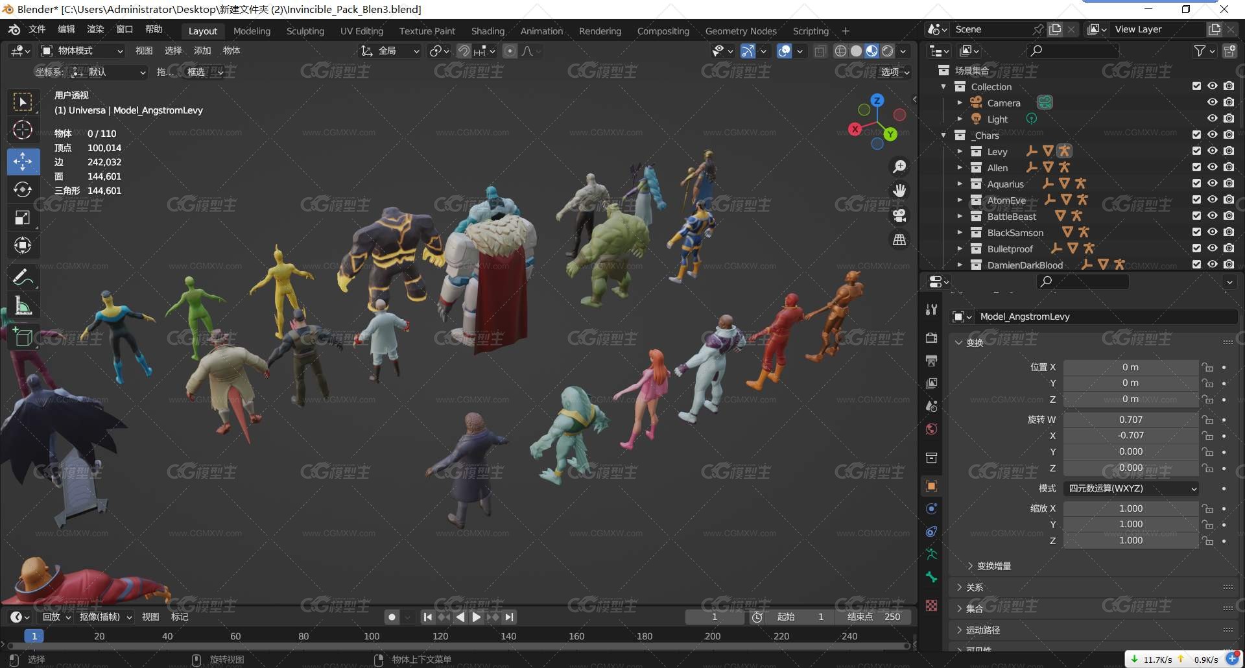Click the Location X value field
Screen dimensions: 1245x668
point(1130,367)
